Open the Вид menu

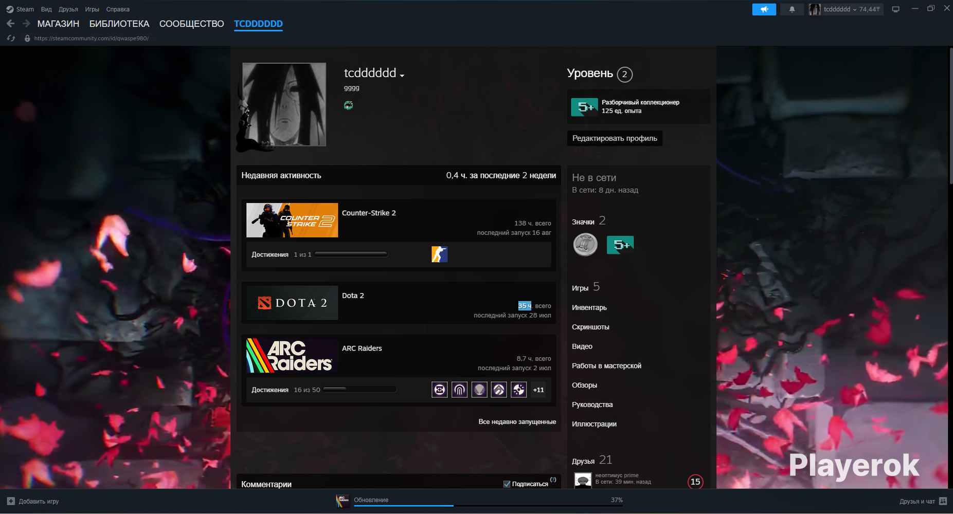(46, 9)
